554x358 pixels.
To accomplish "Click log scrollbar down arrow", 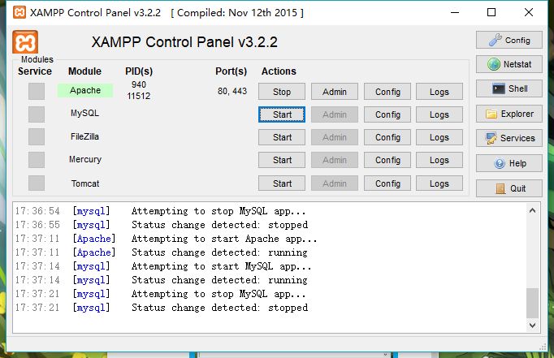I will click(532, 325).
